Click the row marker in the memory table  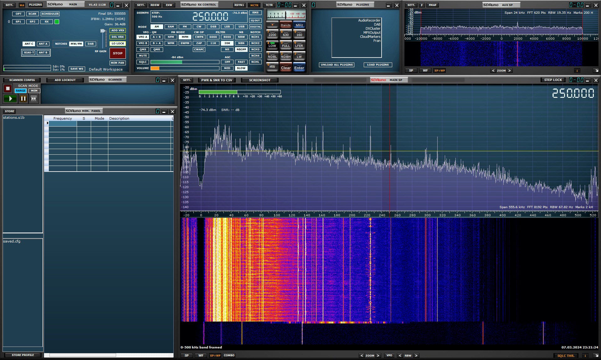pos(47,123)
